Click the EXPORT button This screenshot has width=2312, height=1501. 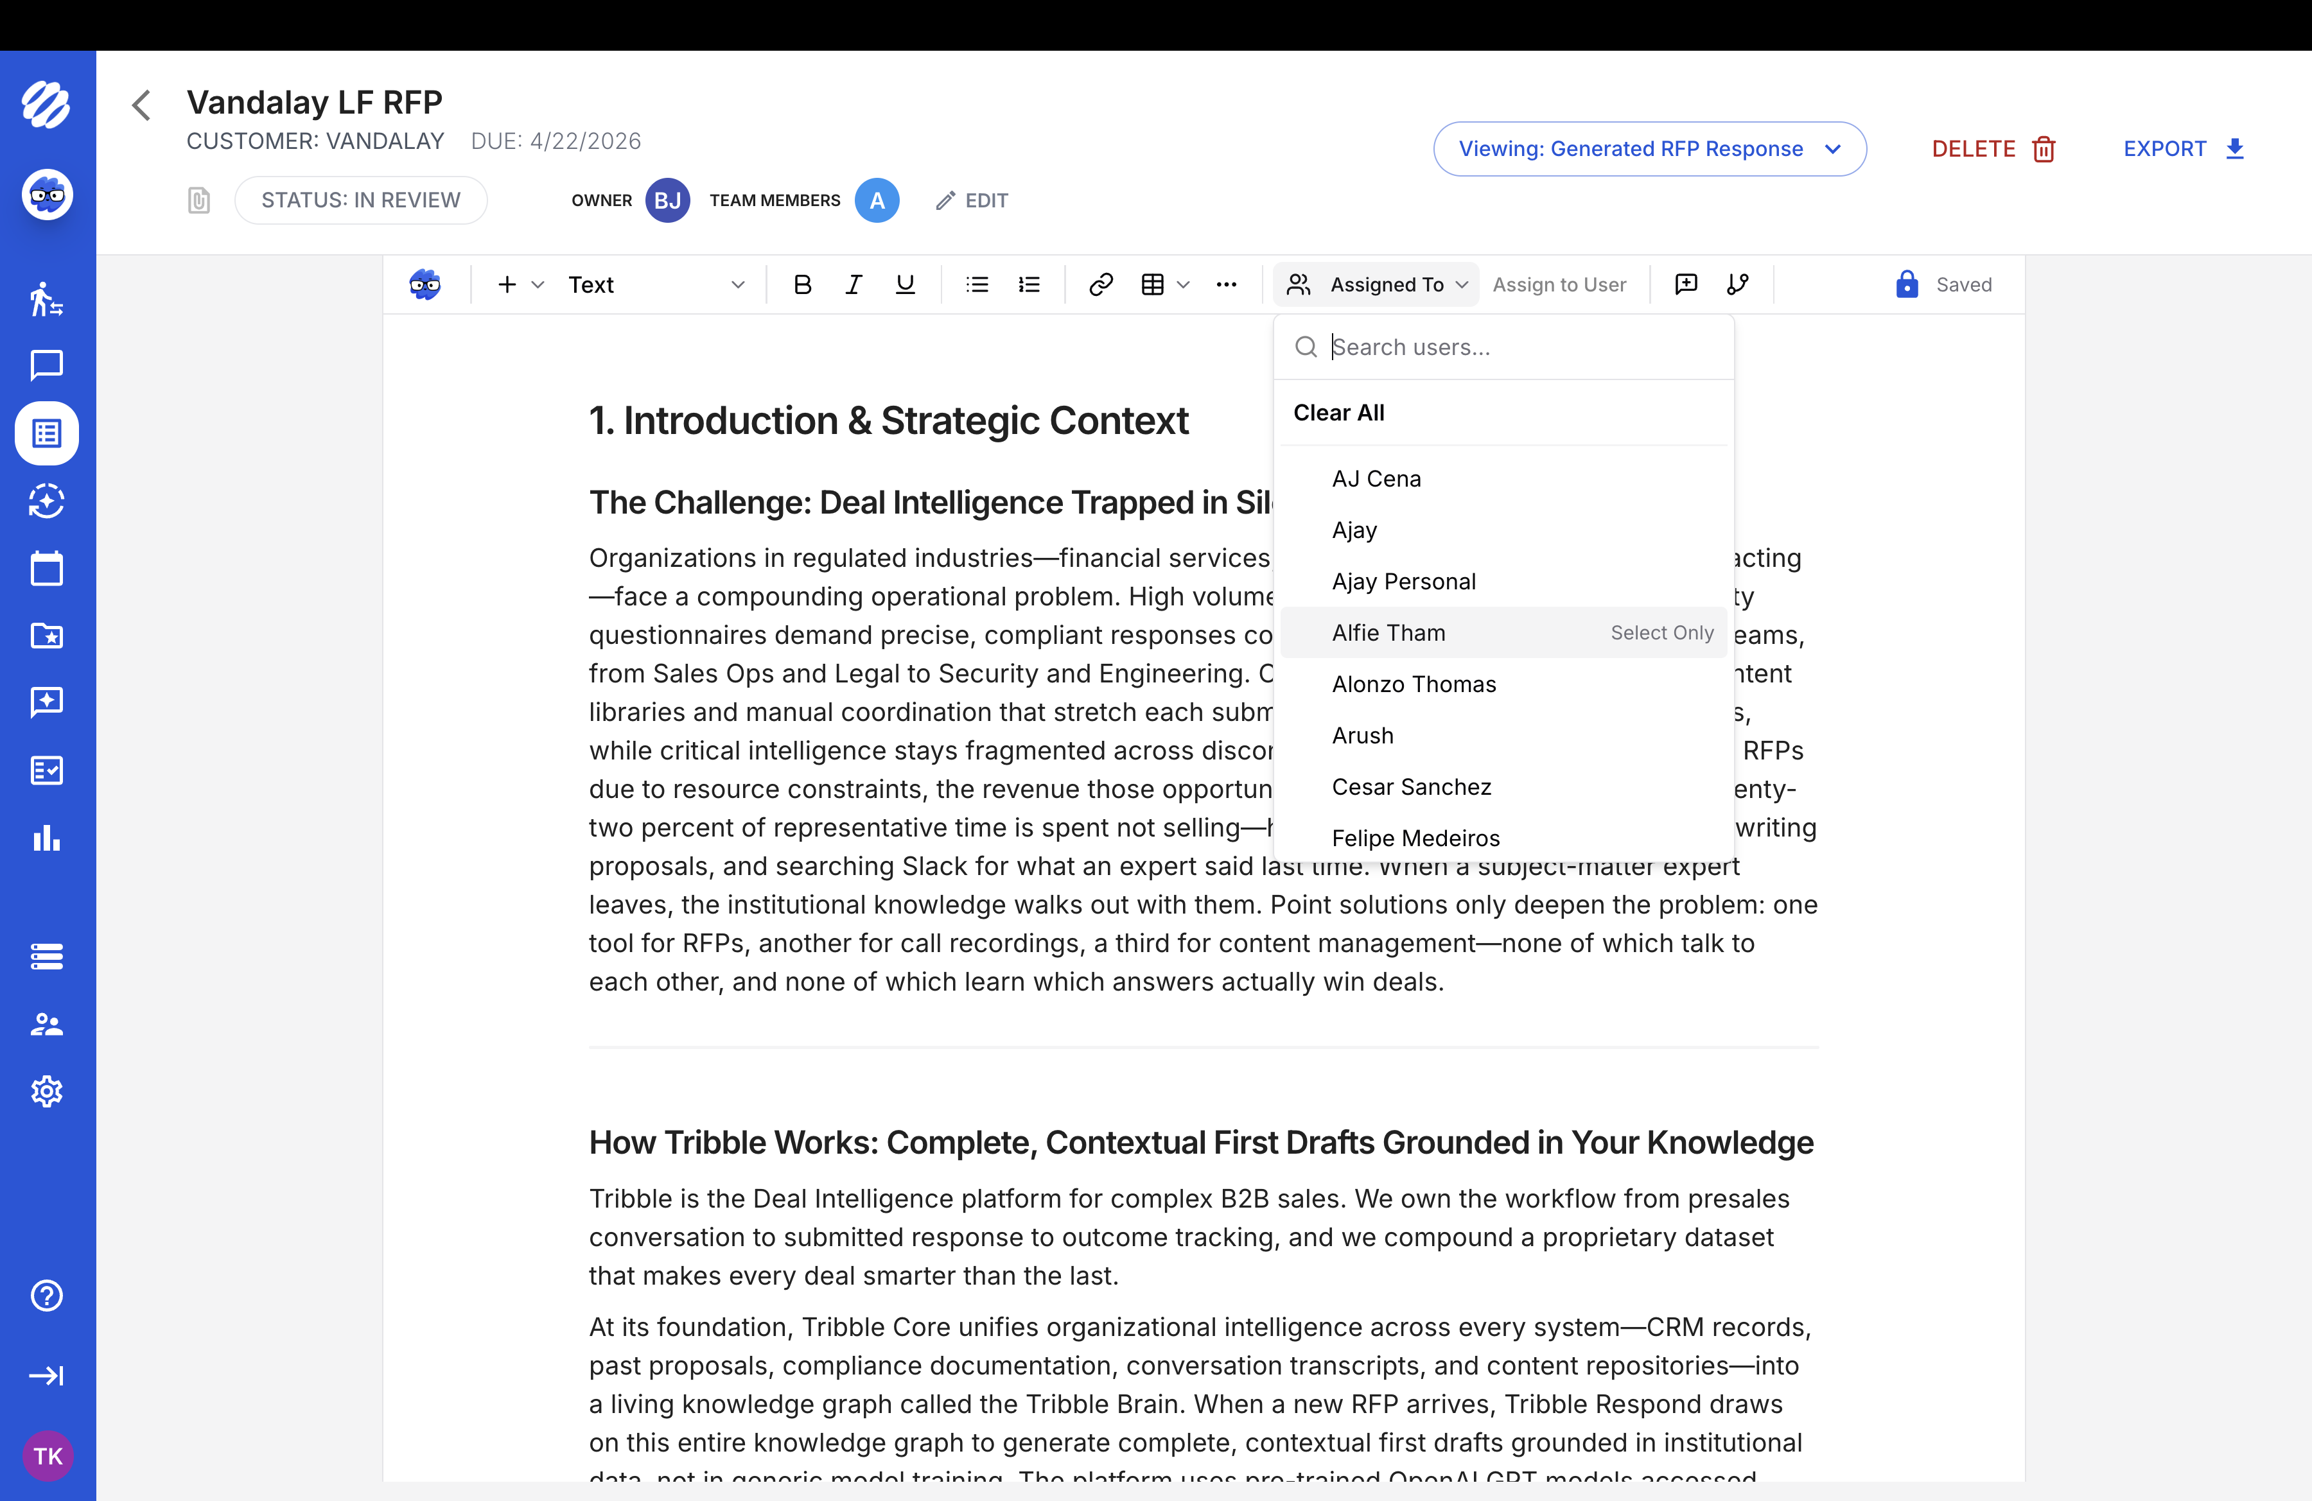coord(2183,148)
